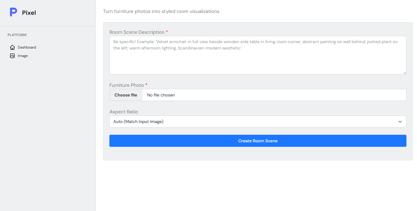417x211 pixels.
Task: Open the Dashboard page from the sidebar
Action: pos(26,47)
